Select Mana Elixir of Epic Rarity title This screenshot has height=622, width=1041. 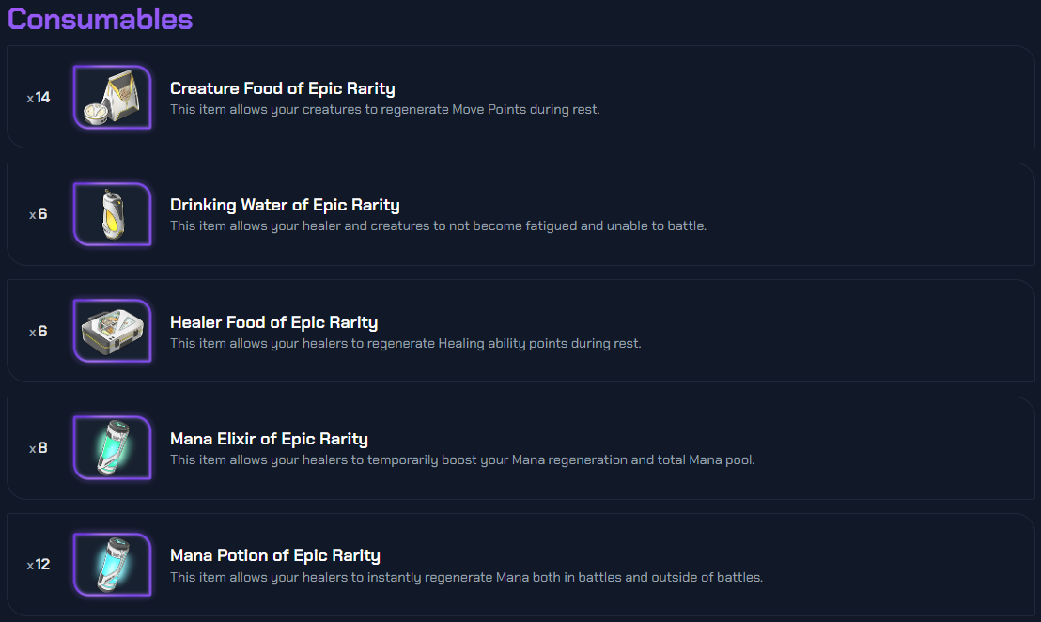(269, 439)
